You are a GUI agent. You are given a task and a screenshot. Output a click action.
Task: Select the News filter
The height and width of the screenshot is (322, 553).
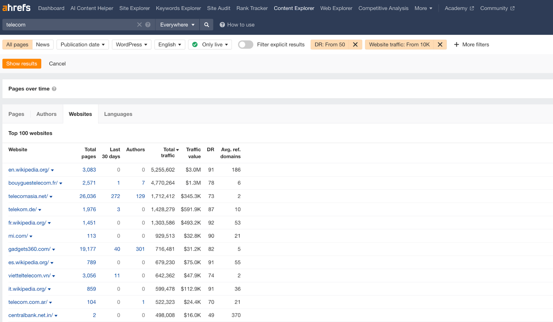click(x=43, y=45)
